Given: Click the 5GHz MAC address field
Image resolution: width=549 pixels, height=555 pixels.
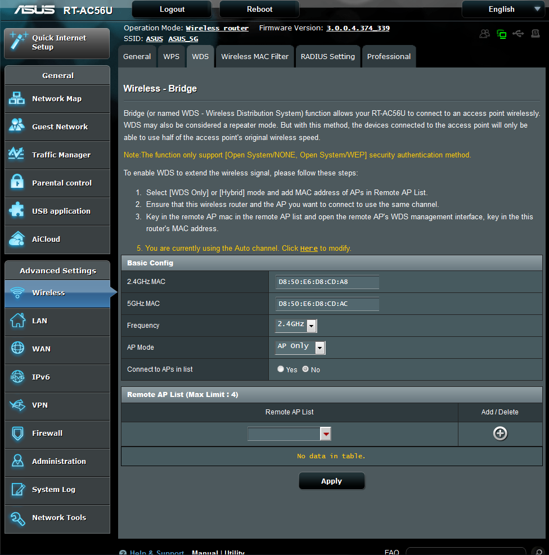Looking at the screenshot, I should click(327, 304).
